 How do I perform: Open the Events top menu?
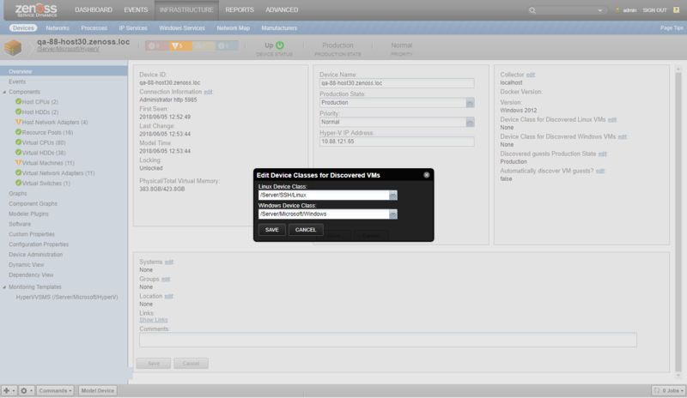[x=136, y=9]
